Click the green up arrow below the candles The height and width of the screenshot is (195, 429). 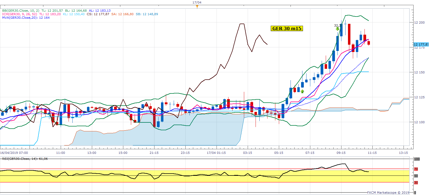point(302,91)
